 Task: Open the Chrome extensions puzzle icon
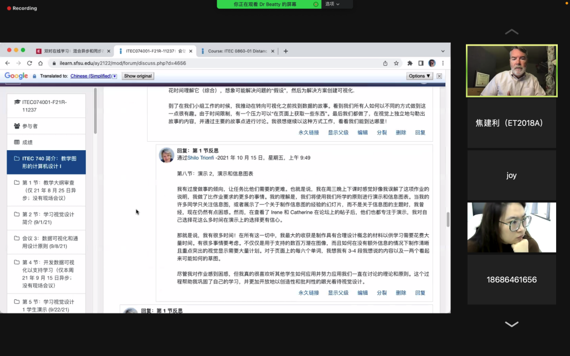410,63
